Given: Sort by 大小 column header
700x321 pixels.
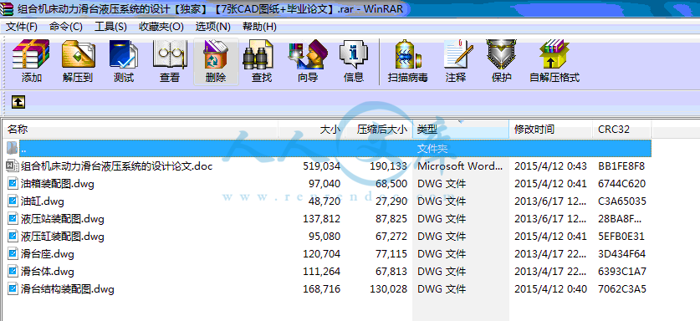Looking at the screenshot, I should (x=312, y=130).
